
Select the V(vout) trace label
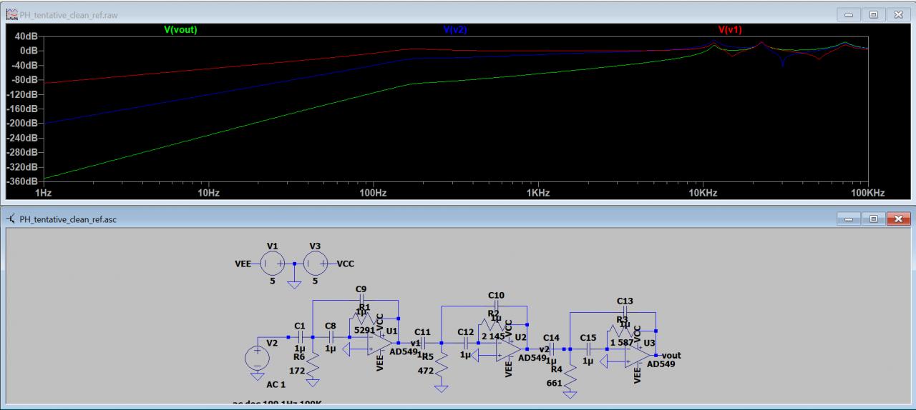180,30
